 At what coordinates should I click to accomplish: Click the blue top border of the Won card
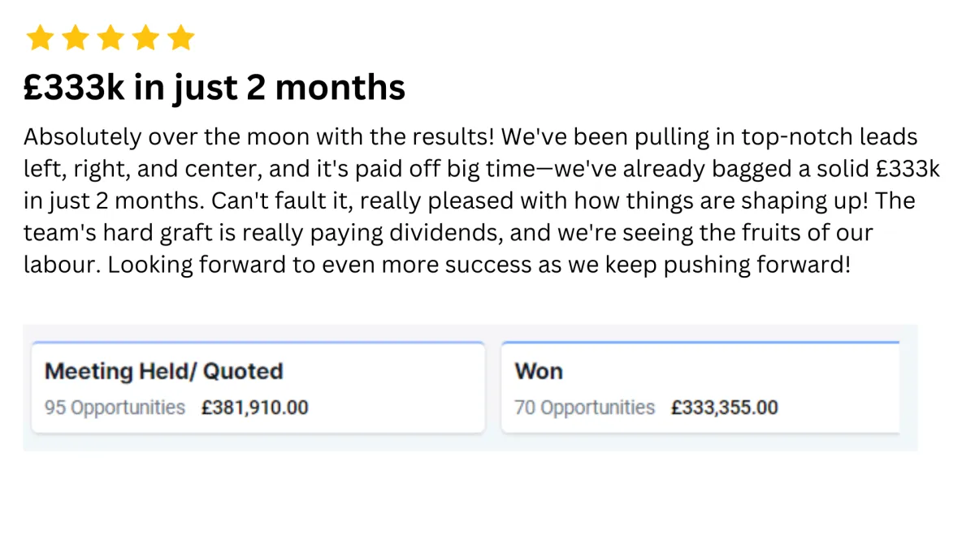pos(700,343)
